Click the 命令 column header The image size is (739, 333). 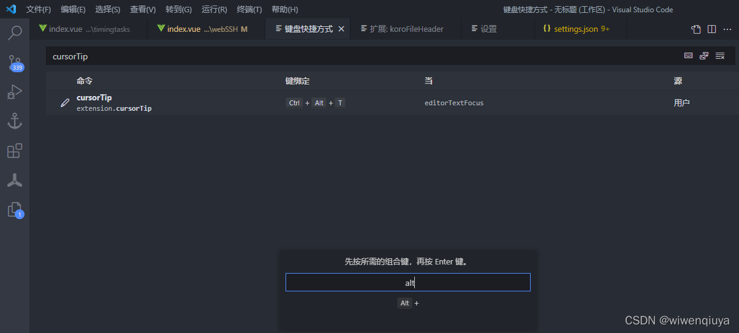[x=85, y=81]
